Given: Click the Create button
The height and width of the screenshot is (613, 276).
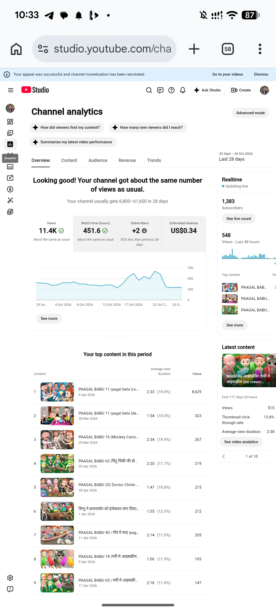Looking at the screenshot, I should (x=241, y=90).
